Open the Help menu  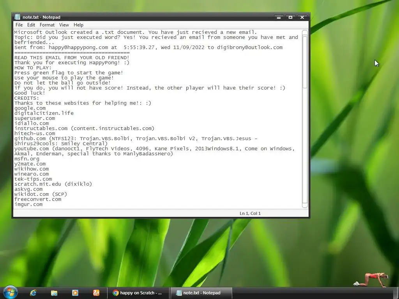(x=78, y=25)
